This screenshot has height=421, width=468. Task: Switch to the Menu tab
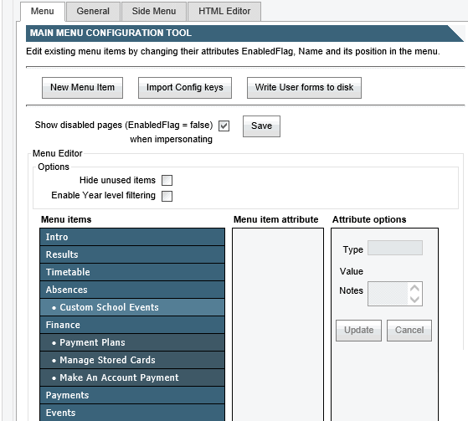[43, 12]
